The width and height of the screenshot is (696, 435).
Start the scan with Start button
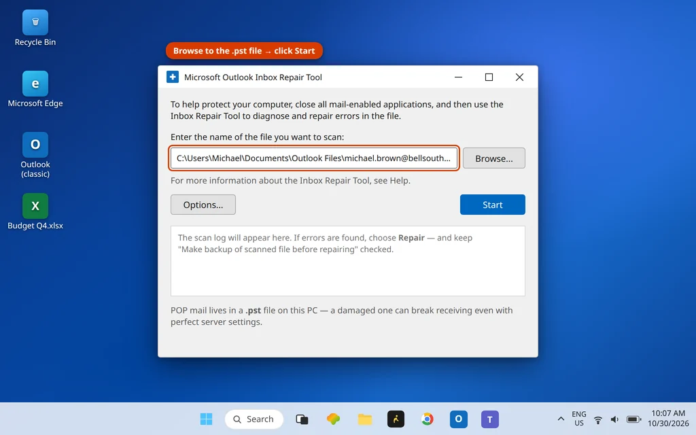pos(492,205)
